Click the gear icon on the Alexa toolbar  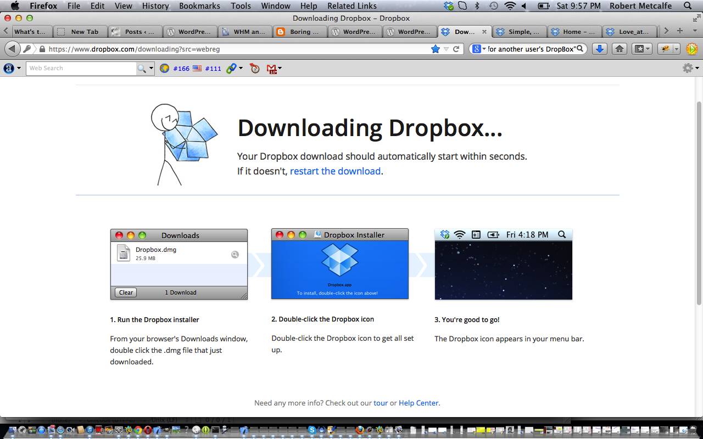click(x=687, y=68)
